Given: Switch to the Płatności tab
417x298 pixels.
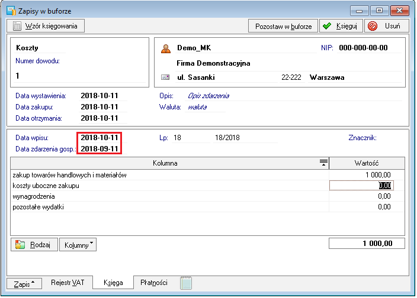Looking at the screenshot, I should (x=154, y=283).
